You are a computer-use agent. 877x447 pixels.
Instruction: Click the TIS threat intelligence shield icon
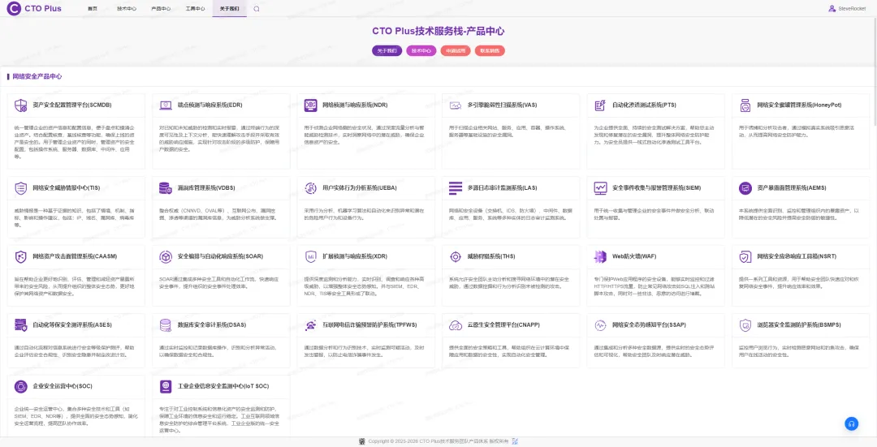point(20,188)
